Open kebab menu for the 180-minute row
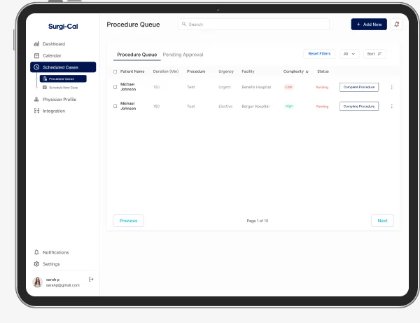 (391, 106)
